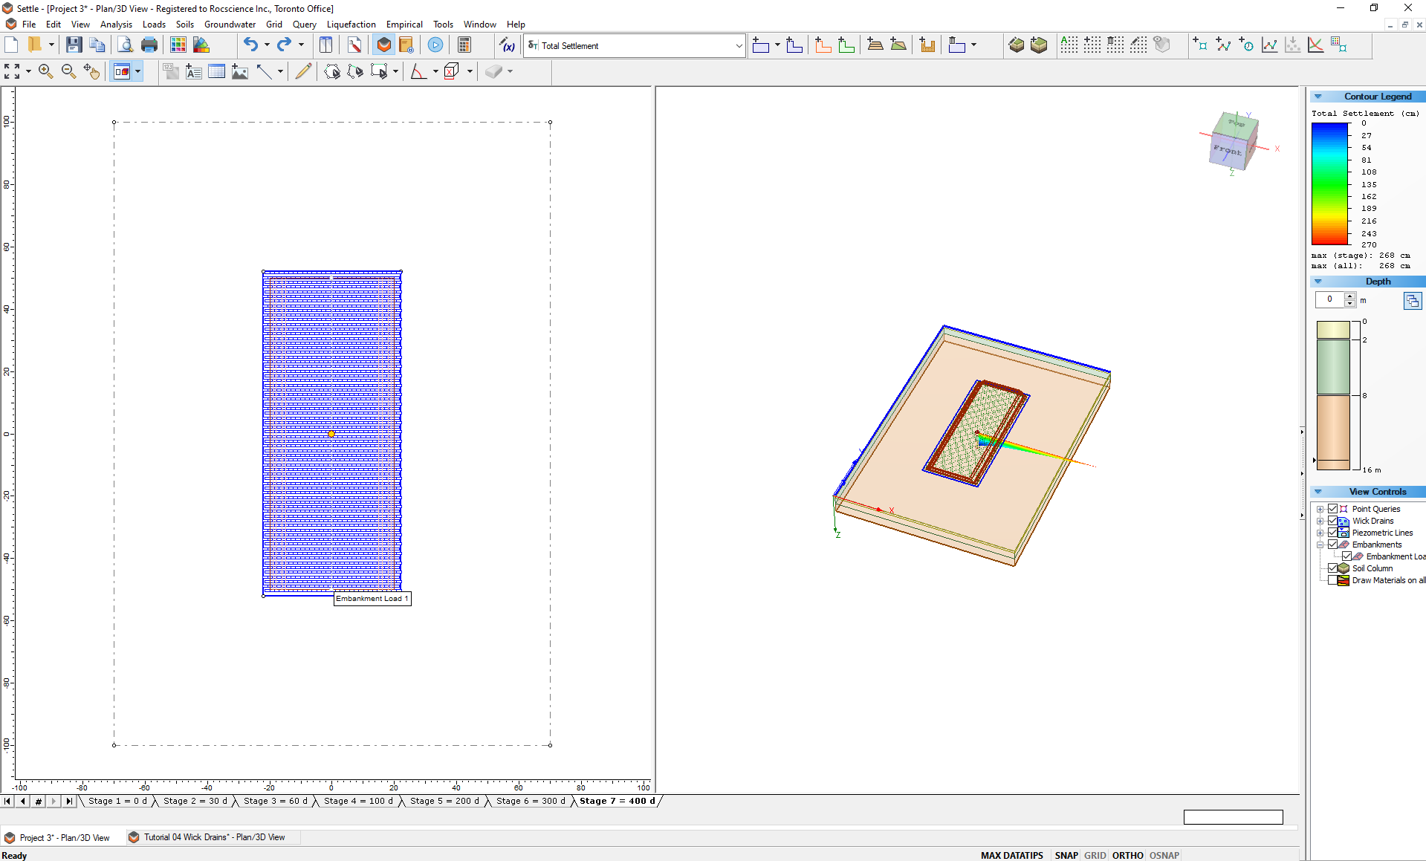
Task: Switch to Tutorial 04 Wick Drains document
Action: [x=213, y=837]
